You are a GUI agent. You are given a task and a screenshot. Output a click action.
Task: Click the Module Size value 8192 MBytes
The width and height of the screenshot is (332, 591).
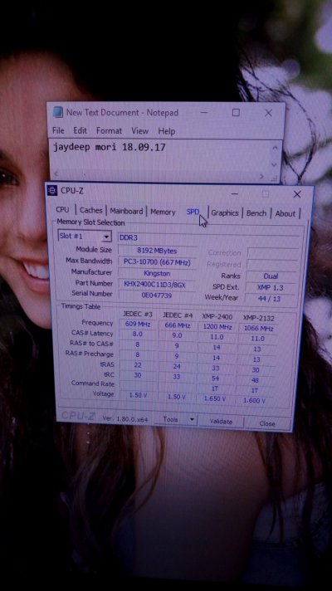point(157,251)
